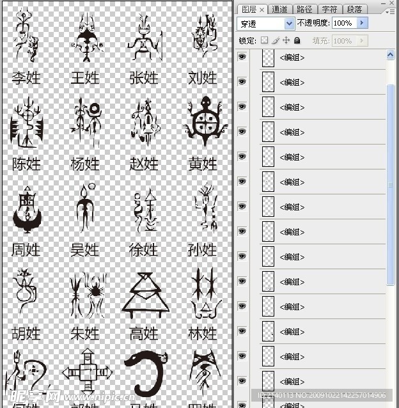Viewport: 399px width, 408px height.
Task: Select the 张姓 caption
Action: click(x=144, y=78)
